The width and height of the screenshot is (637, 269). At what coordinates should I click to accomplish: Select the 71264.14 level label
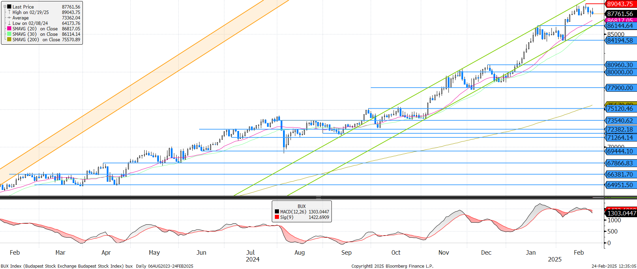click(620, 137)
